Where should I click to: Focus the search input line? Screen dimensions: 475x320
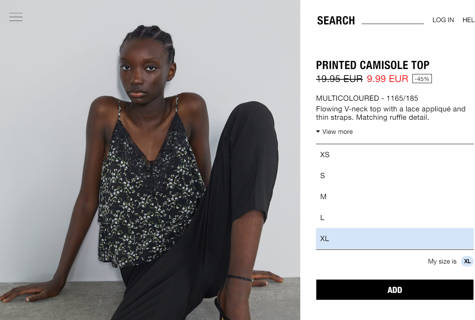393,20
